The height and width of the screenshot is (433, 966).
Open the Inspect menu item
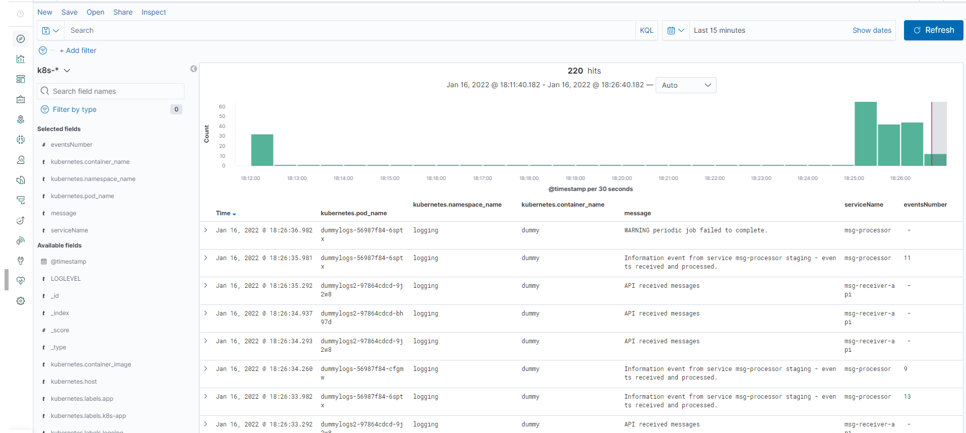click(x=153, y=12)
